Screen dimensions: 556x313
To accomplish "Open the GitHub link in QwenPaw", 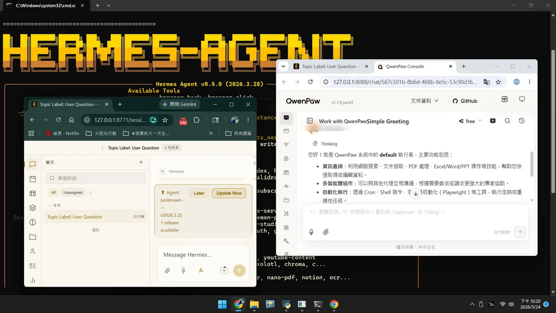I will (x=465, y=101).
